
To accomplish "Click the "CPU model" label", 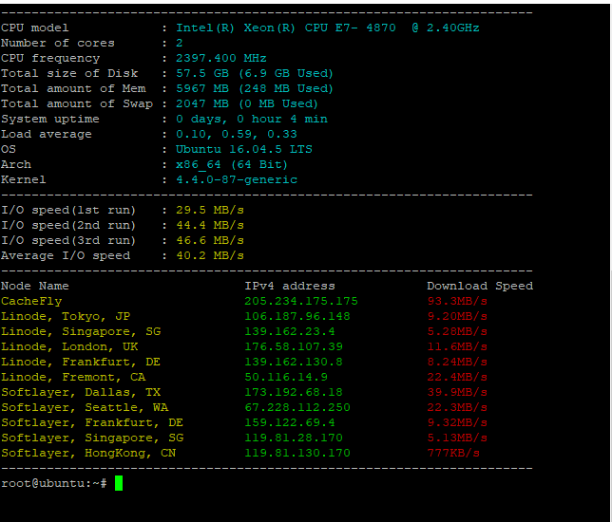I will tap(35, 28).
